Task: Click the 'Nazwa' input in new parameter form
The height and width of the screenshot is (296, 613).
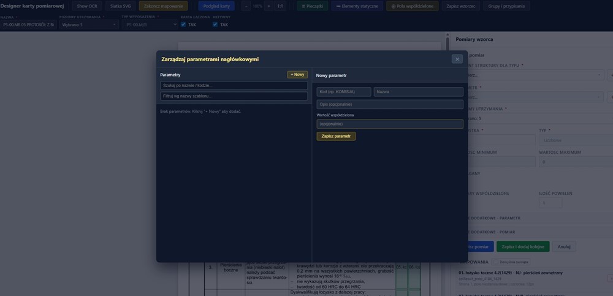Action: (418, 91)
